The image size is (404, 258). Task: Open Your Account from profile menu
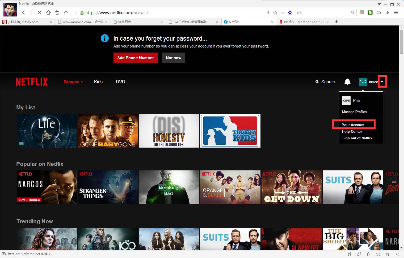[x=353, y=125]
